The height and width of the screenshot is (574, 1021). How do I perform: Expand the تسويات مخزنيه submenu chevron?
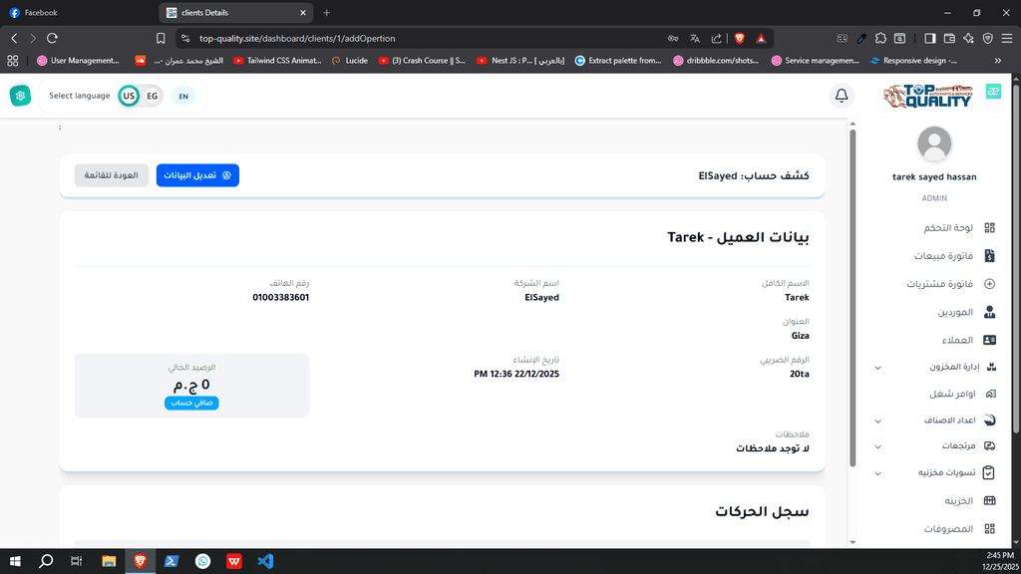(x=877, y=473)
